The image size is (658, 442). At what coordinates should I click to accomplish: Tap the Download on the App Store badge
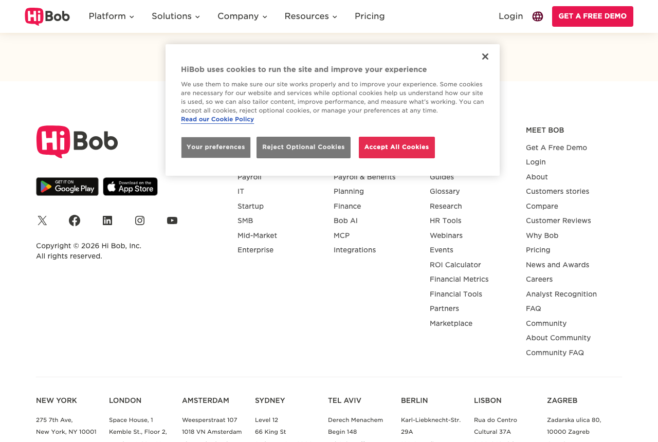131,187
